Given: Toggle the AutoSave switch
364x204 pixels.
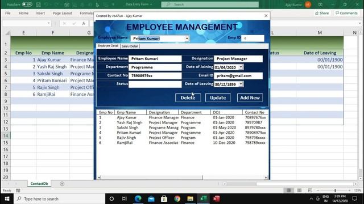Looking at the screenshot, I should pos(27,5).
